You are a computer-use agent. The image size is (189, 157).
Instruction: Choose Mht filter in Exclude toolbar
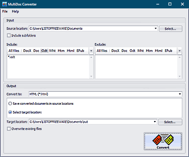click(x=141, y=51)
